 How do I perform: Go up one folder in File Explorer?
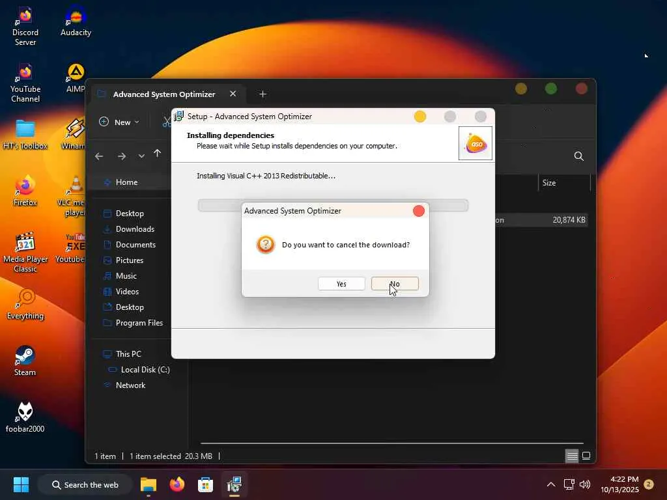point(158,154)
